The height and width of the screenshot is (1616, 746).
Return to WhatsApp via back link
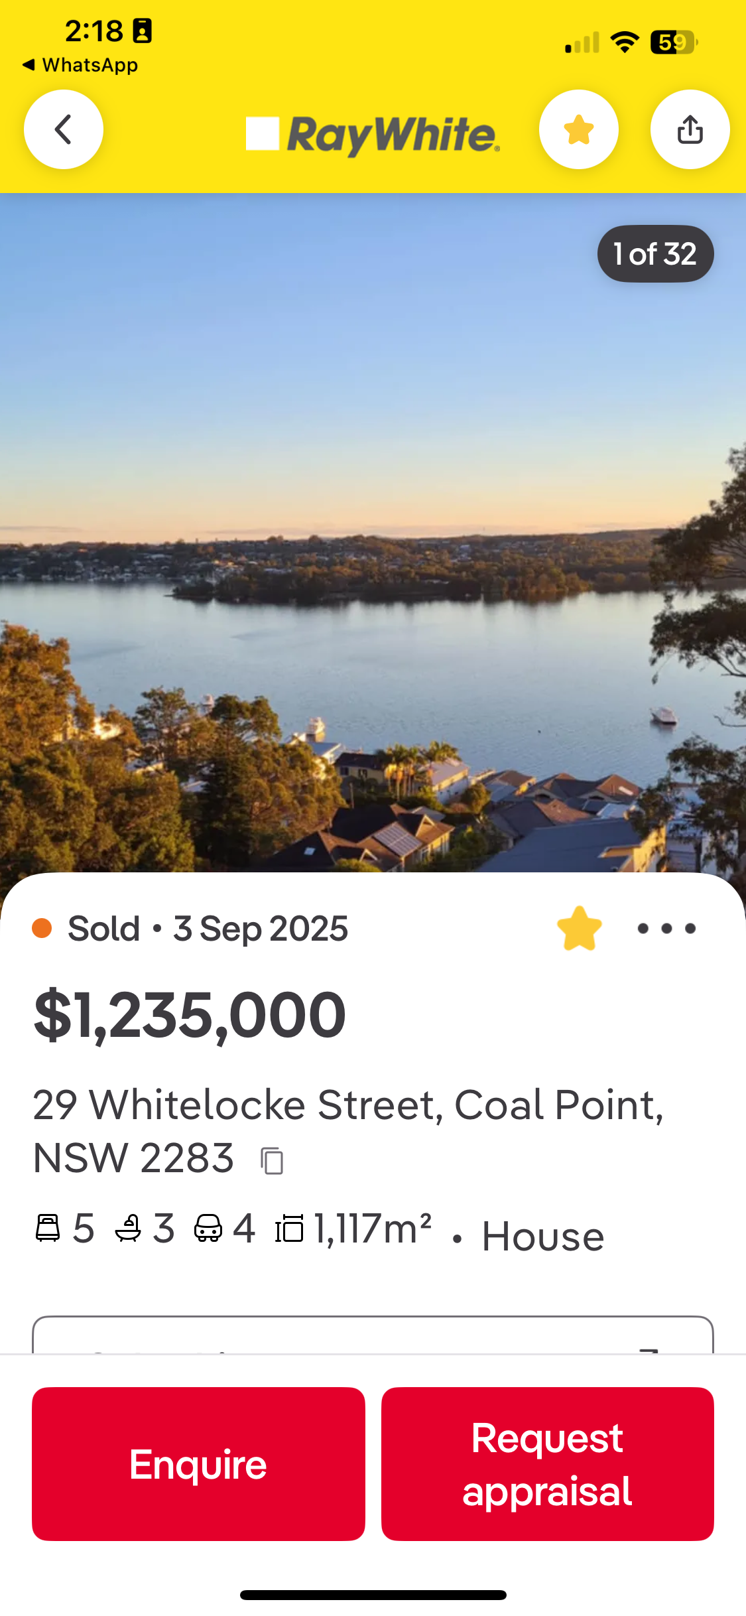81,65
